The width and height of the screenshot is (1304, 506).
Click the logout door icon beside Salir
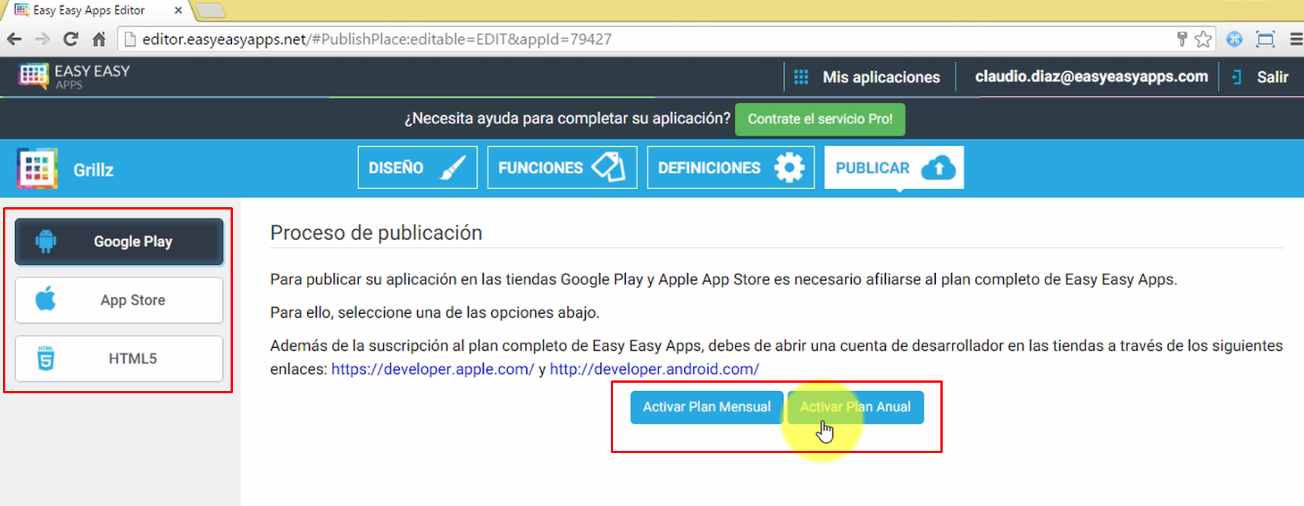tap(1237, 77)
